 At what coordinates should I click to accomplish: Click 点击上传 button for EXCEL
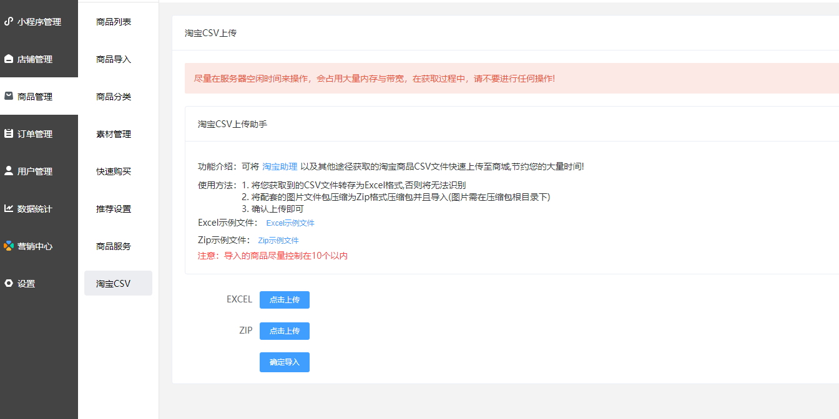285,300
